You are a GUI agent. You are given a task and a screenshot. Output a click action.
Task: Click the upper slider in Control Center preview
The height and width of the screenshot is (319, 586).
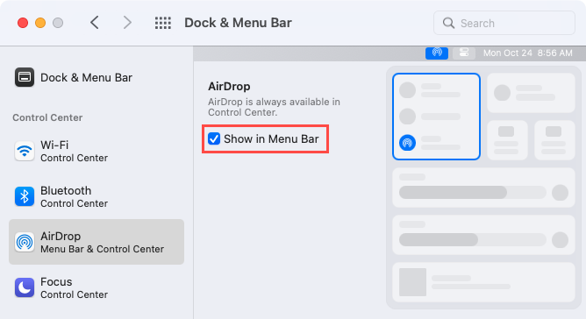(472, 193)
